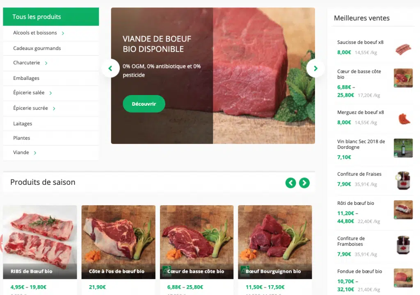Expand Épicerie salée submenu chevron
Image resolution: width=420 pixels, height=295 pixels.
pos(51,93)
